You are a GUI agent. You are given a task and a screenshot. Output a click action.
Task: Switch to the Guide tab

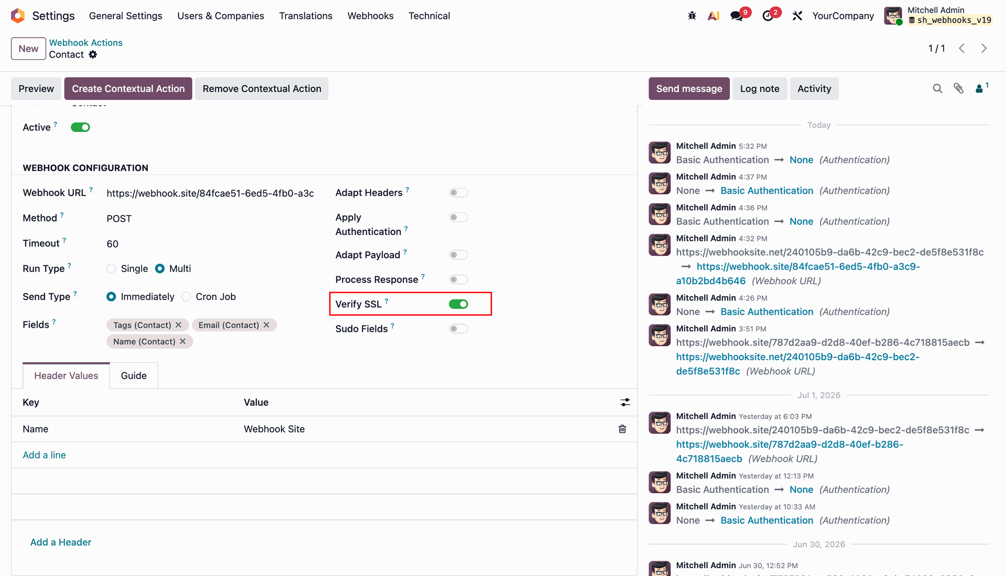(x=134, y=375)
